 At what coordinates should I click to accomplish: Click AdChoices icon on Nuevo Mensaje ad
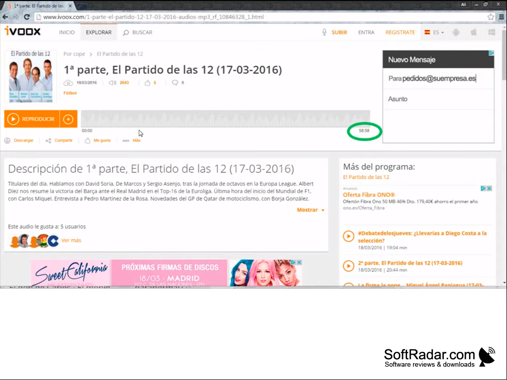[491, 53]
